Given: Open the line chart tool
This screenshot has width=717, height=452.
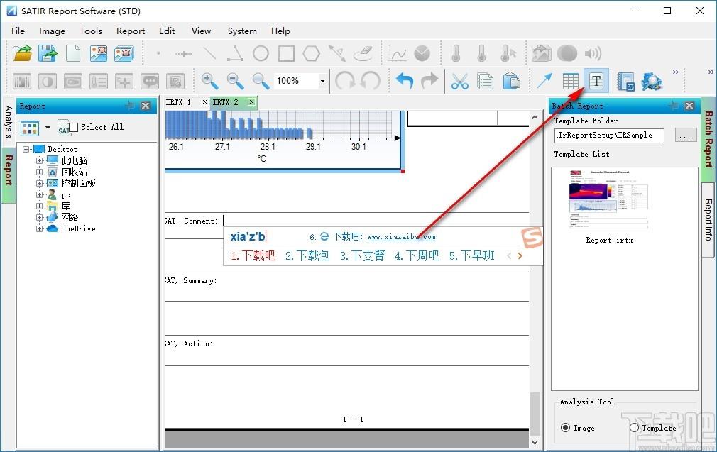Looking at the screenshot, I should (x=397, y=53).
